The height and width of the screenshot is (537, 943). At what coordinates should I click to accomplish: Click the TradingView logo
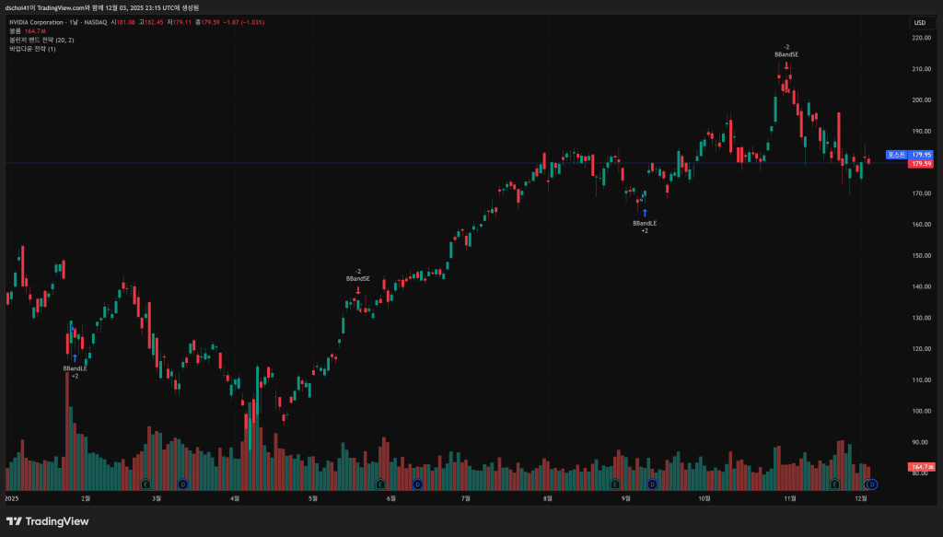(x=46, y=521)
